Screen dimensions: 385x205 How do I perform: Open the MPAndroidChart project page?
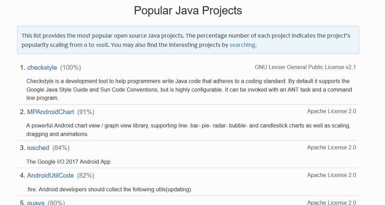50,112
